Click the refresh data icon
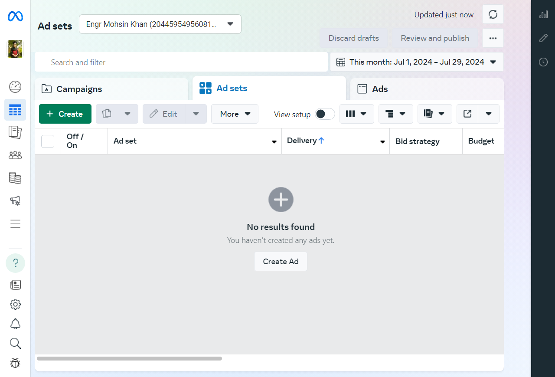The height and width of the screenshot is (377, 555). pos(493,14)
